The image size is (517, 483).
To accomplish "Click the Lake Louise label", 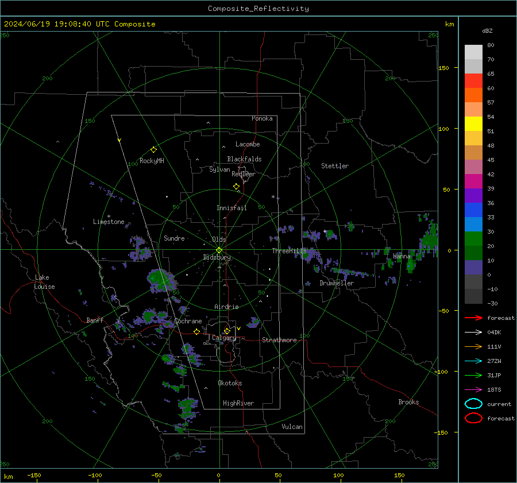I will point(44,282).
